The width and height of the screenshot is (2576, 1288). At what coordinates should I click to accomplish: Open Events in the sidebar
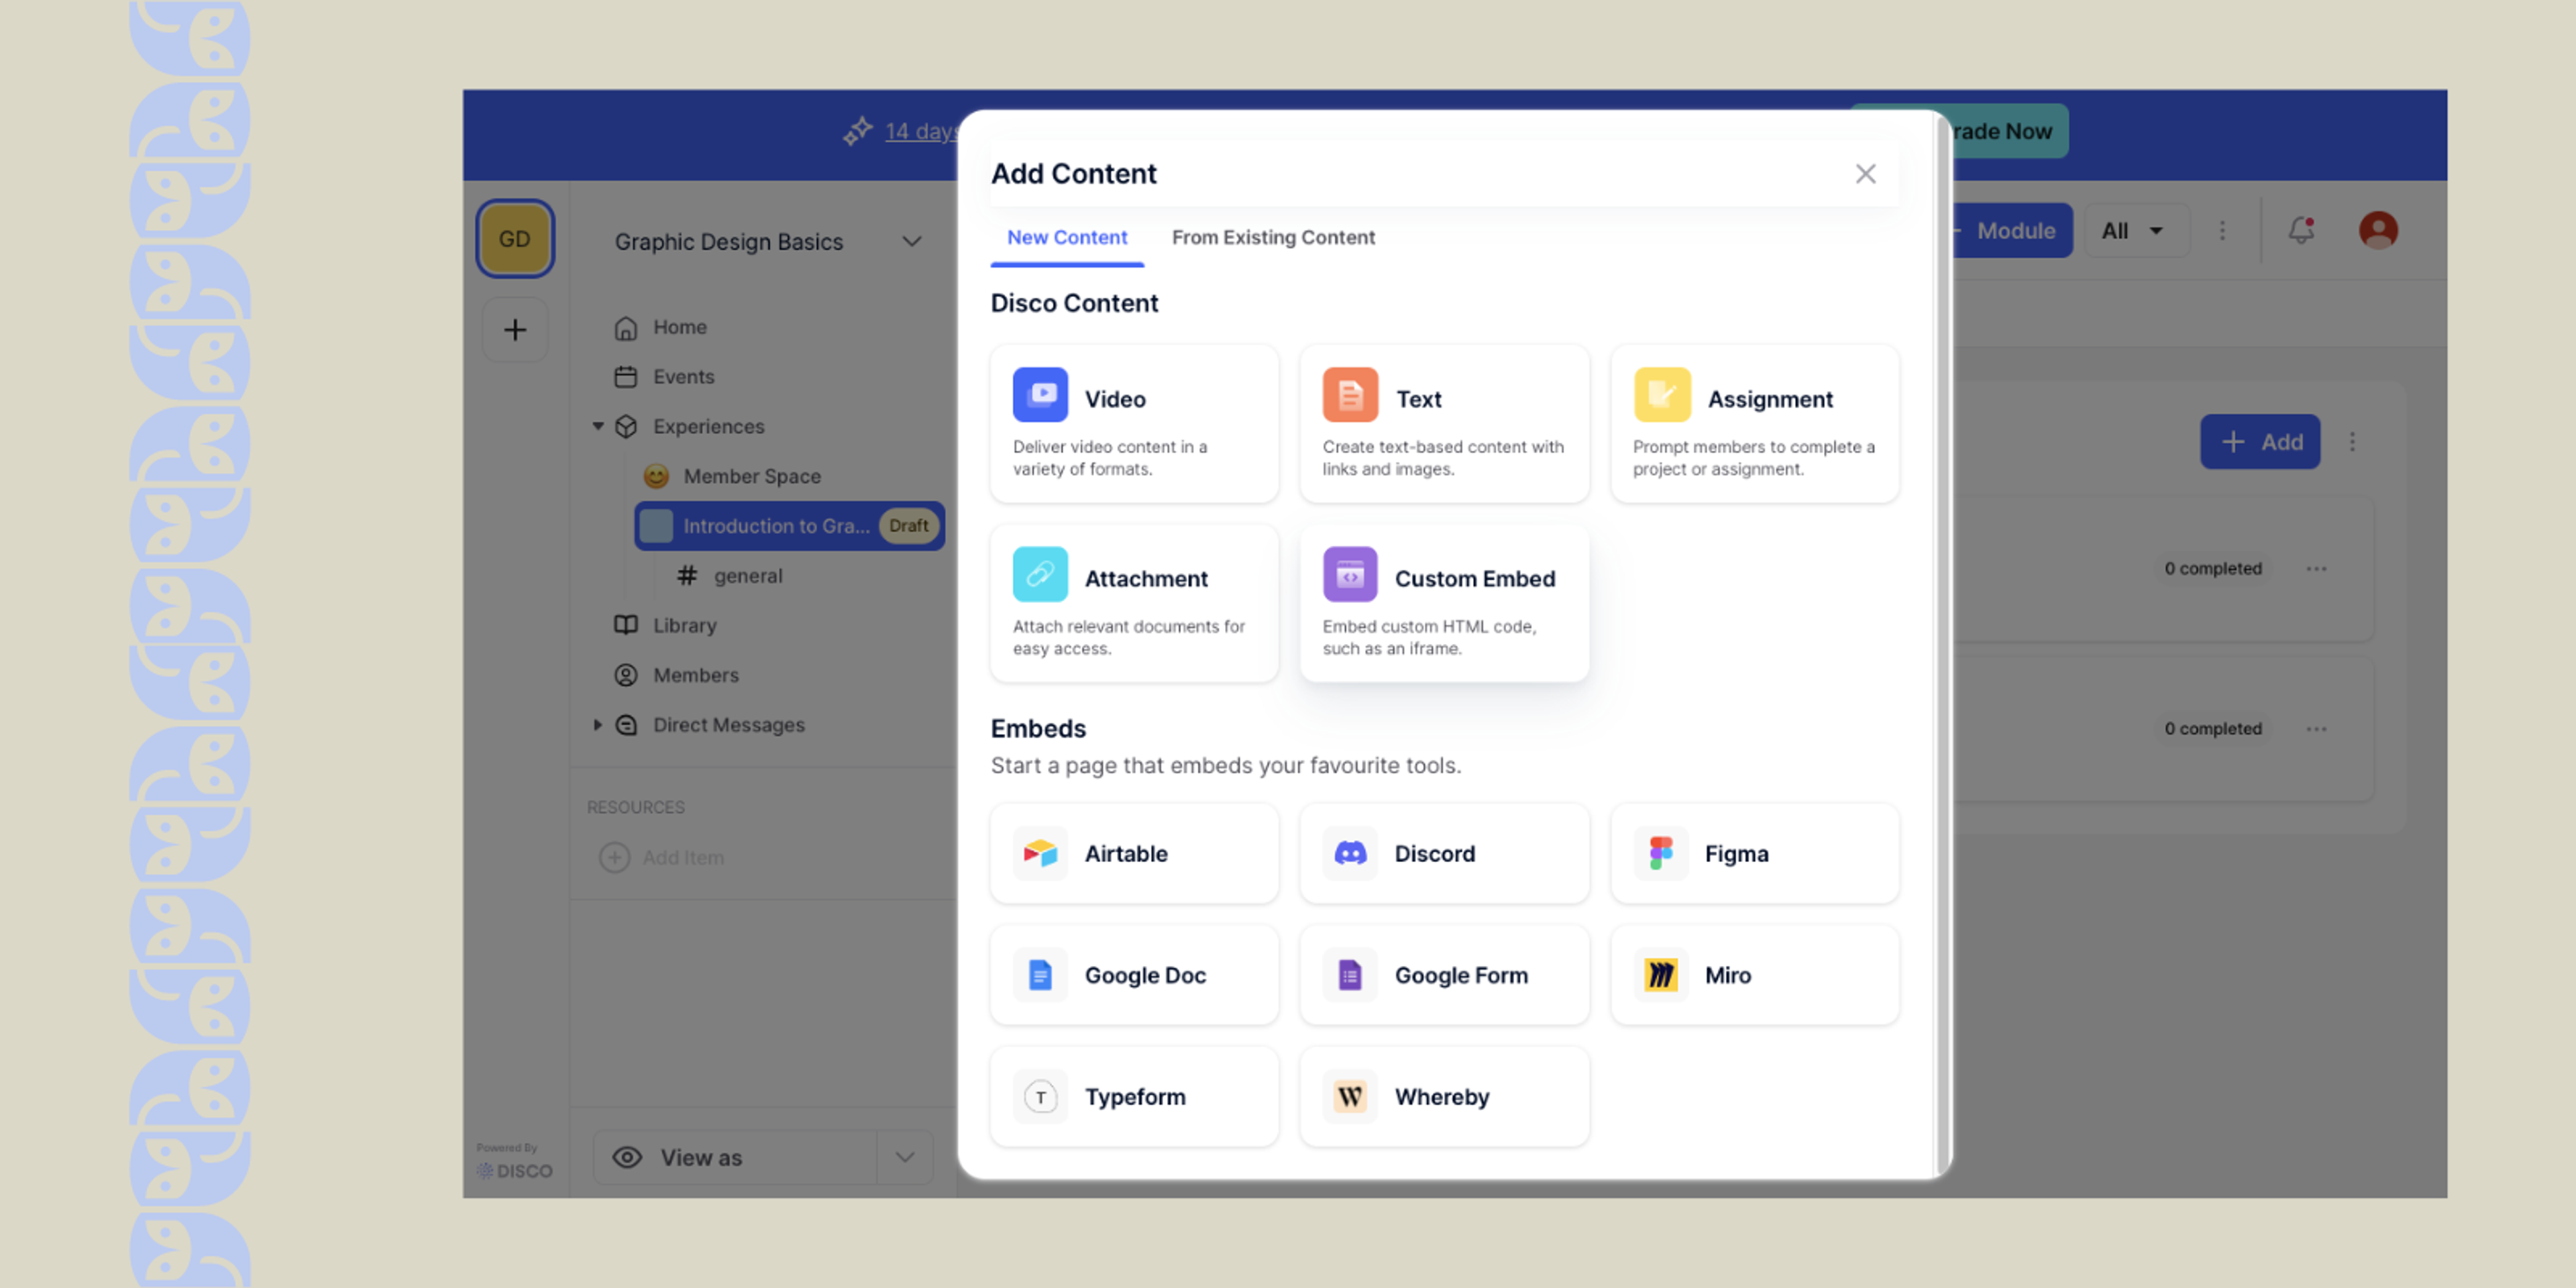coord(664,377)
